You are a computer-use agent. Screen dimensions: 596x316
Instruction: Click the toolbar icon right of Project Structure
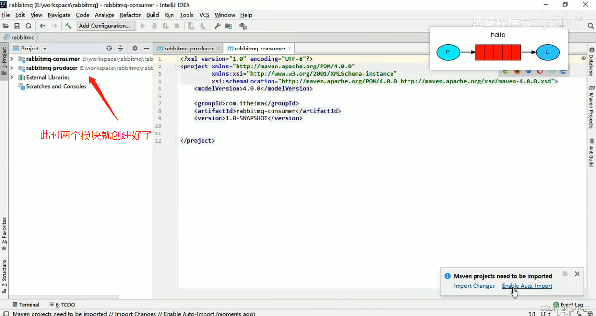point(243,26)
